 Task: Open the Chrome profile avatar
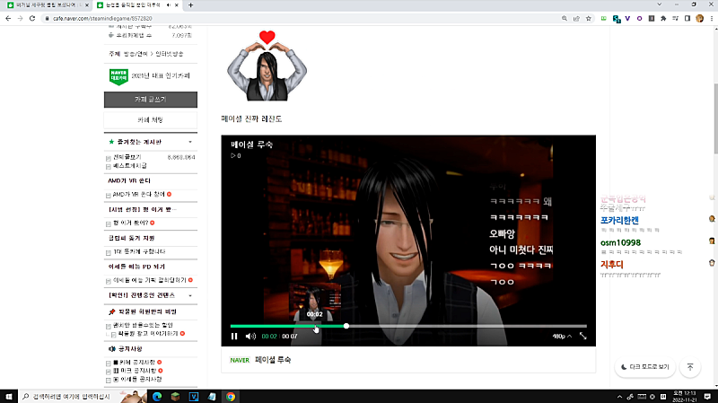[x=699, y=18]
